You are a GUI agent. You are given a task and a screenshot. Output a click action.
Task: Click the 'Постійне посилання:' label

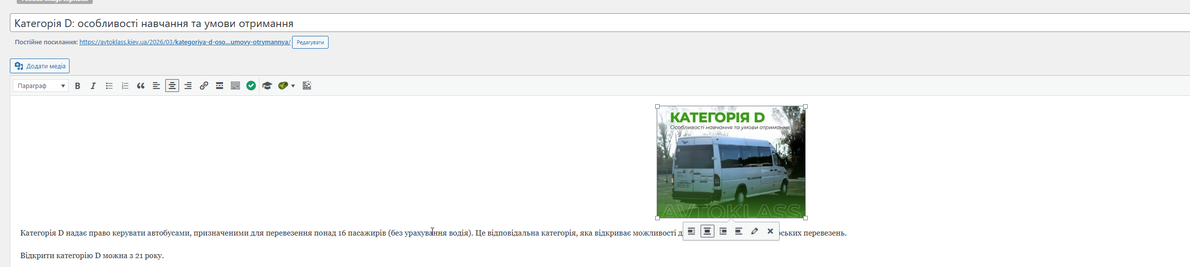(x=46, y=42)
